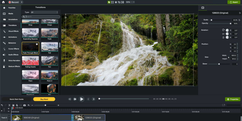Focus the transitions Search field
Viewport: 242px width, 121px height.
[x=41, y=17]
